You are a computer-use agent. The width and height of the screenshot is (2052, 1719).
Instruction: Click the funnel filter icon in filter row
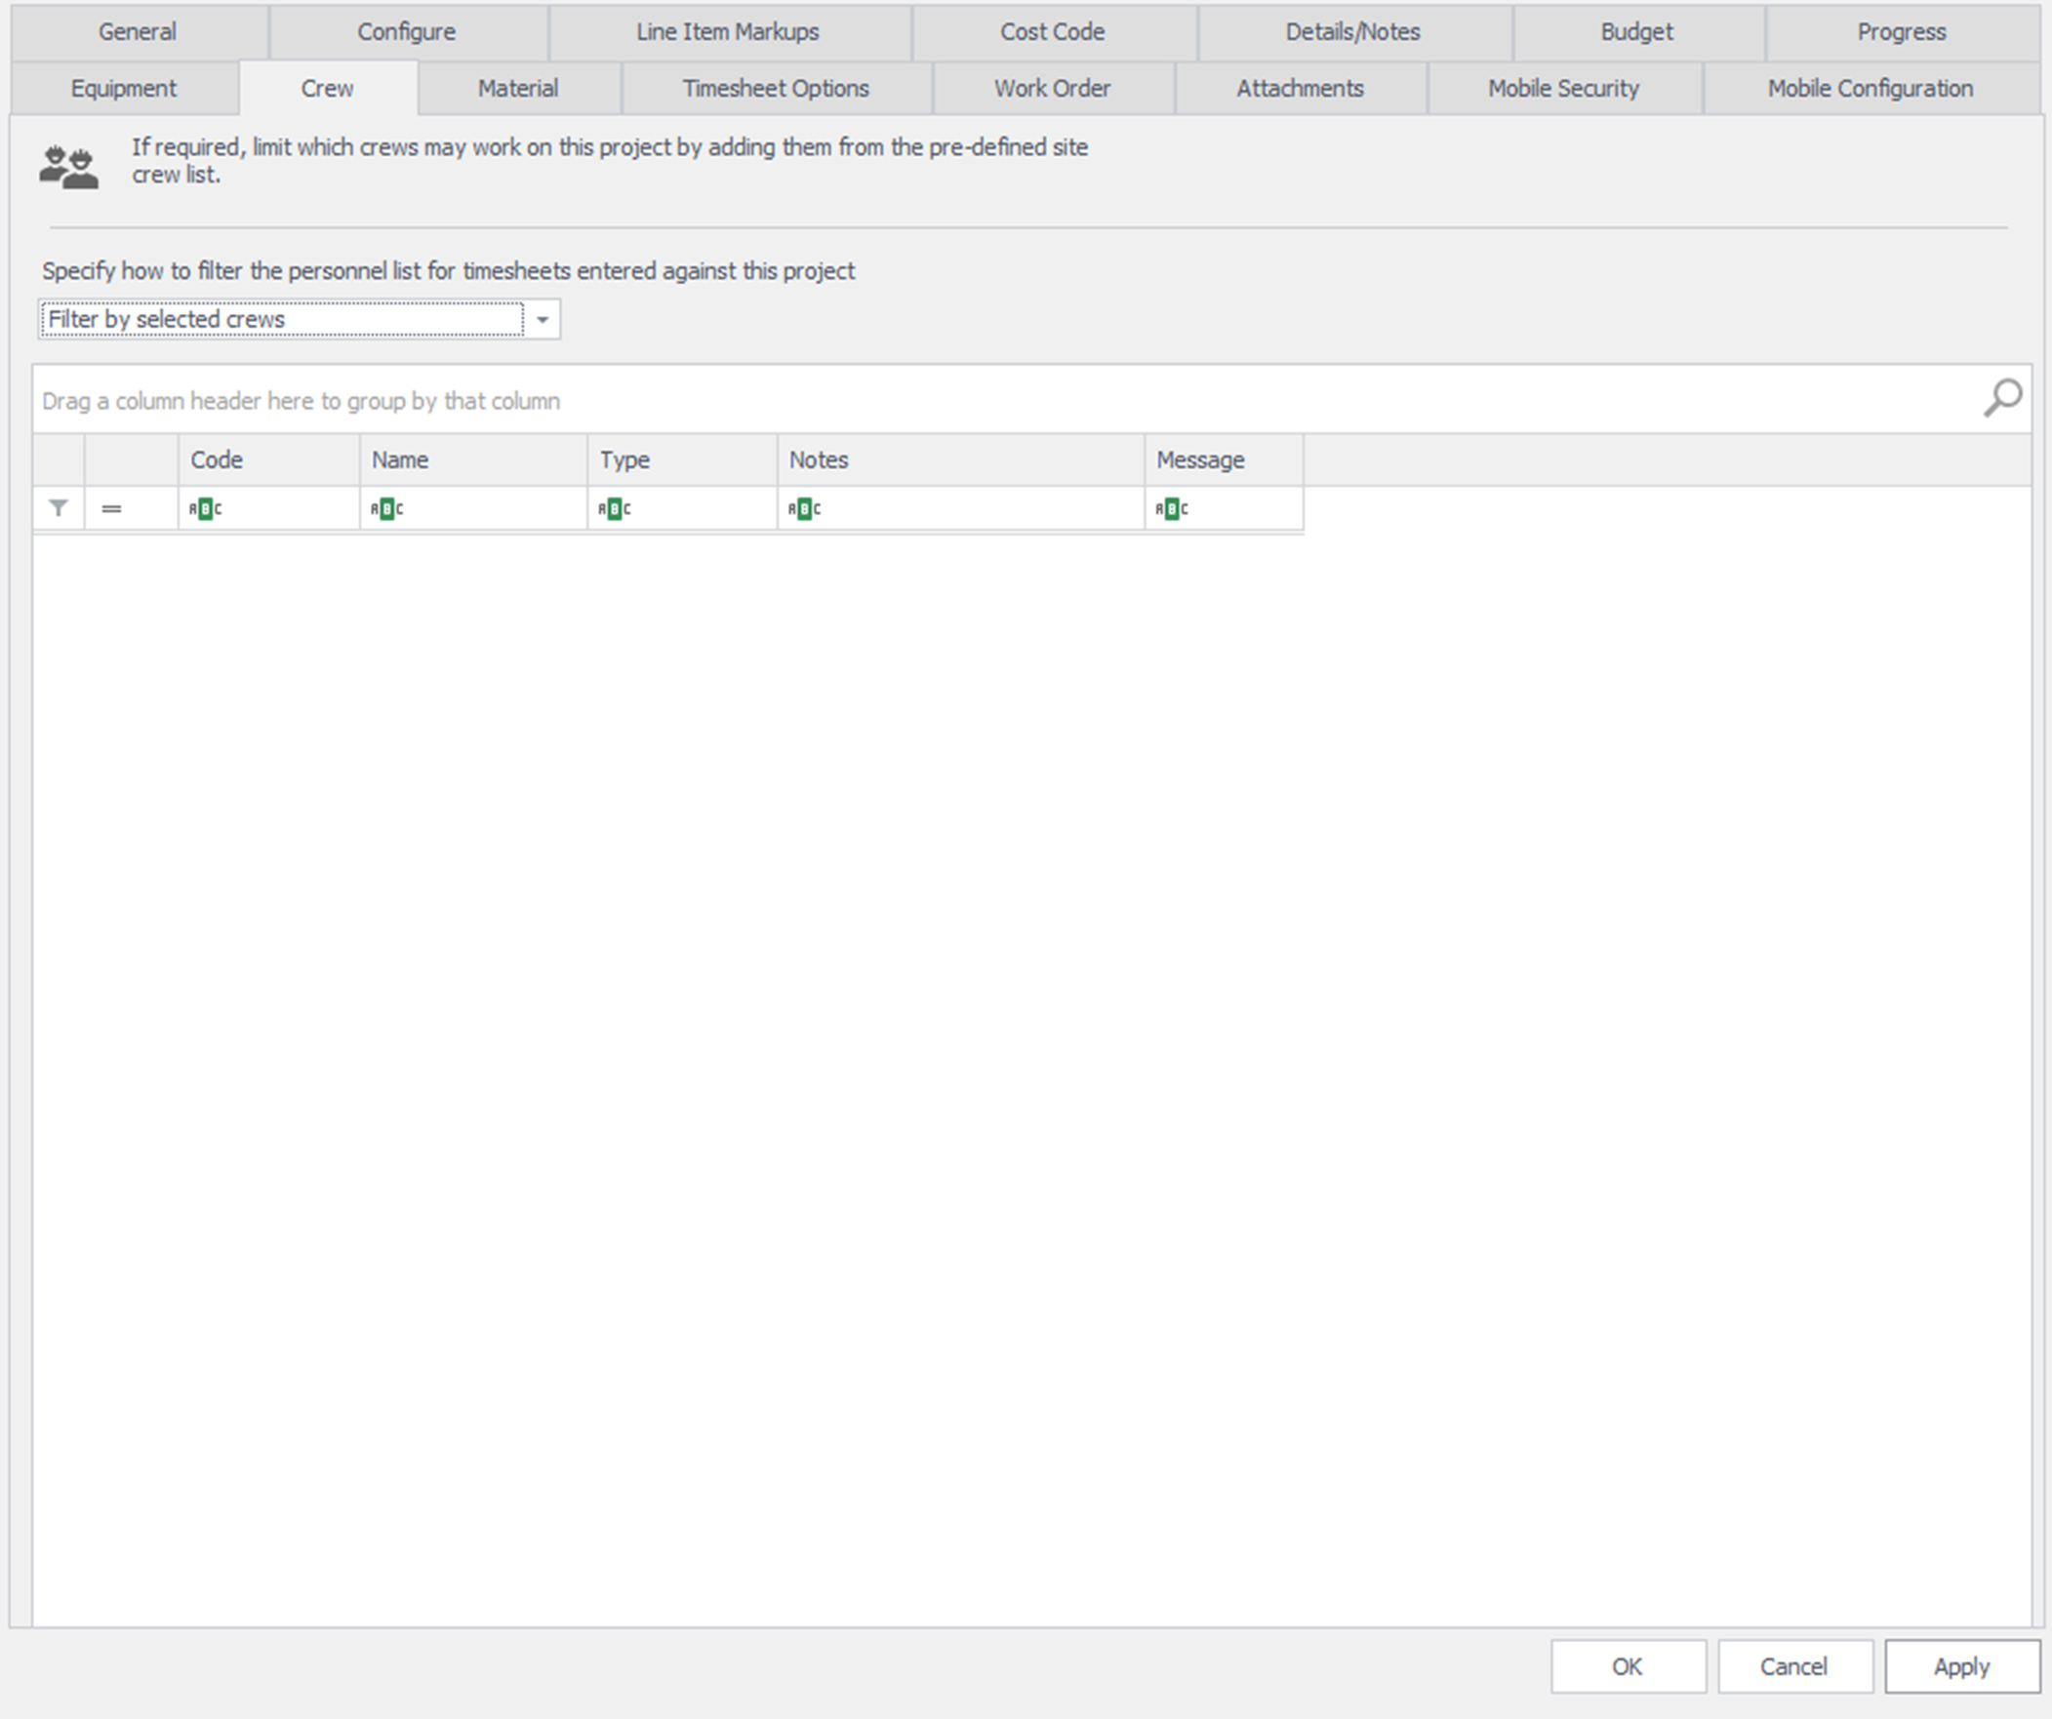click(59, 508)
